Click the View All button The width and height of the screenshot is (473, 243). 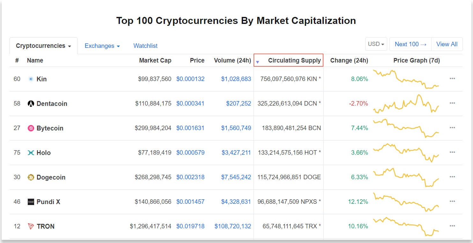[447, 44]
